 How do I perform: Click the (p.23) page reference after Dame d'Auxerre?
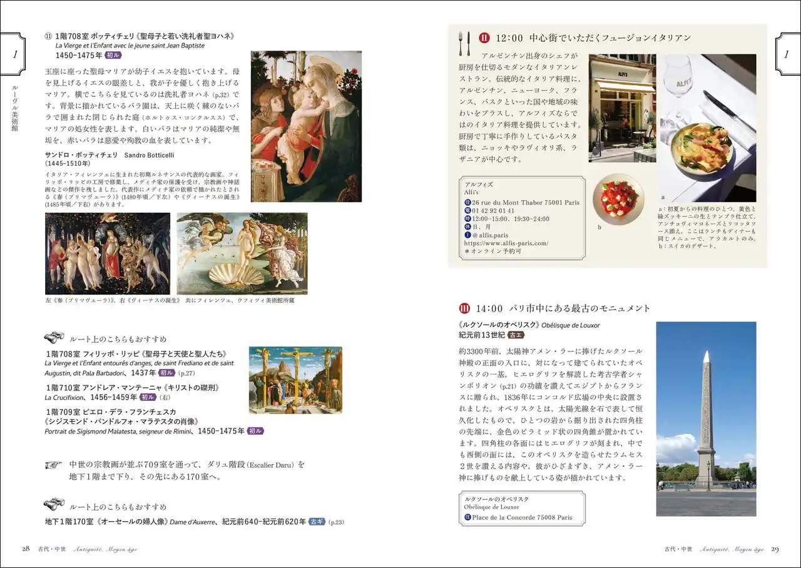tap(336, 522)
